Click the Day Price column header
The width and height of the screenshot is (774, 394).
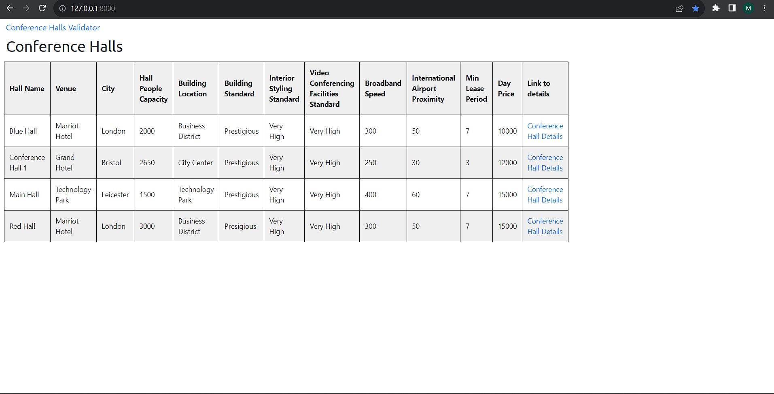(x=506, y=88)
